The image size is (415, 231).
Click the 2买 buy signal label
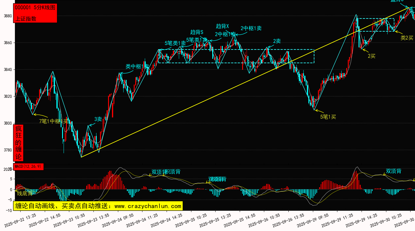tap(371, 56)
